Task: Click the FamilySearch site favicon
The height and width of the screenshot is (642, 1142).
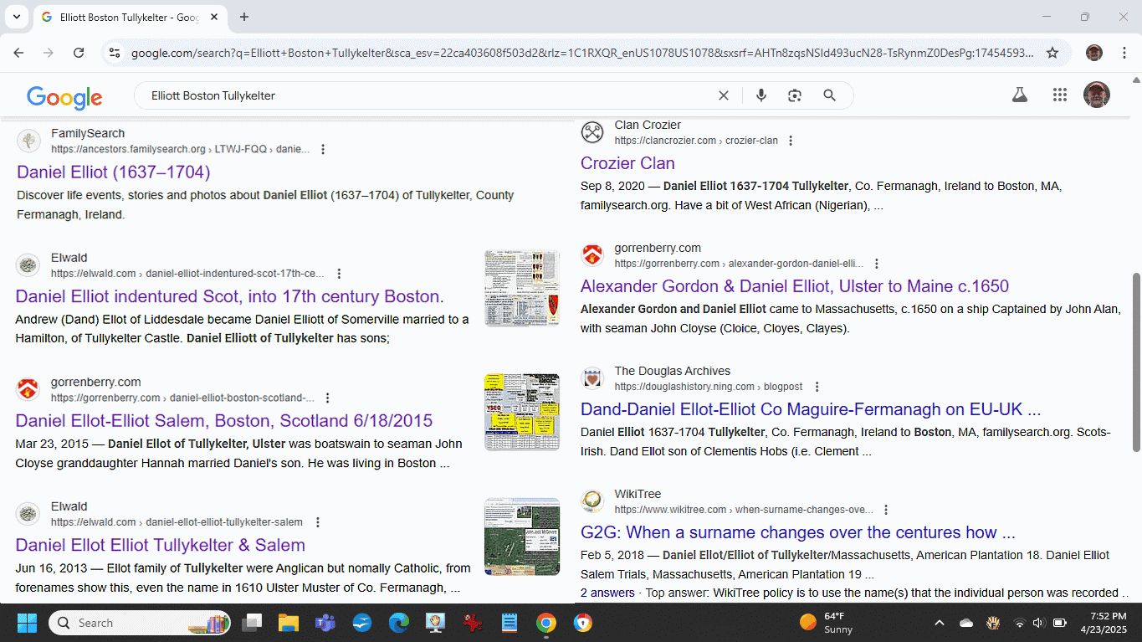Action: pos(28,141)
